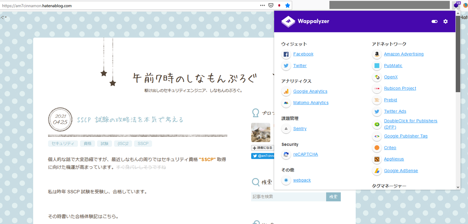Click the AppNexus icon
This screenshot has height=224, width=468.
pyautogui.click(x=377, y=159)
